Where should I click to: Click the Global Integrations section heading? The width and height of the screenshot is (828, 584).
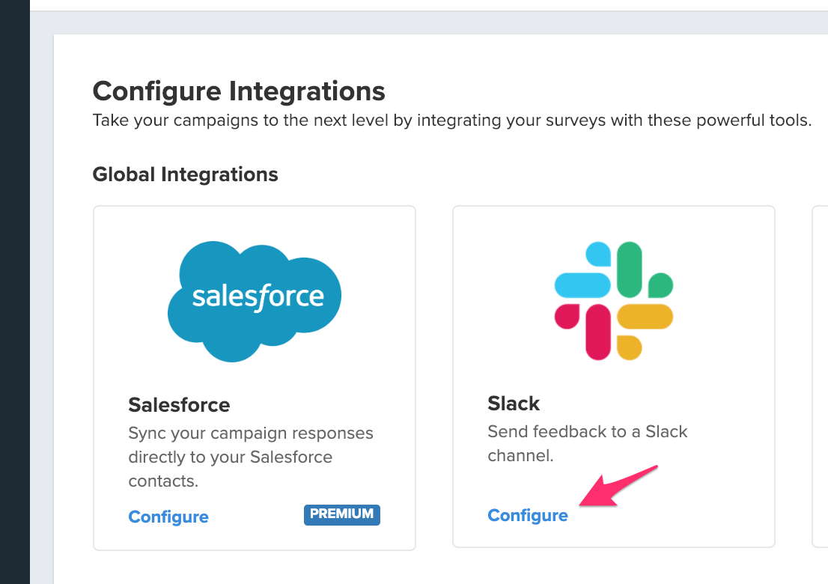[x=185, y=174]
